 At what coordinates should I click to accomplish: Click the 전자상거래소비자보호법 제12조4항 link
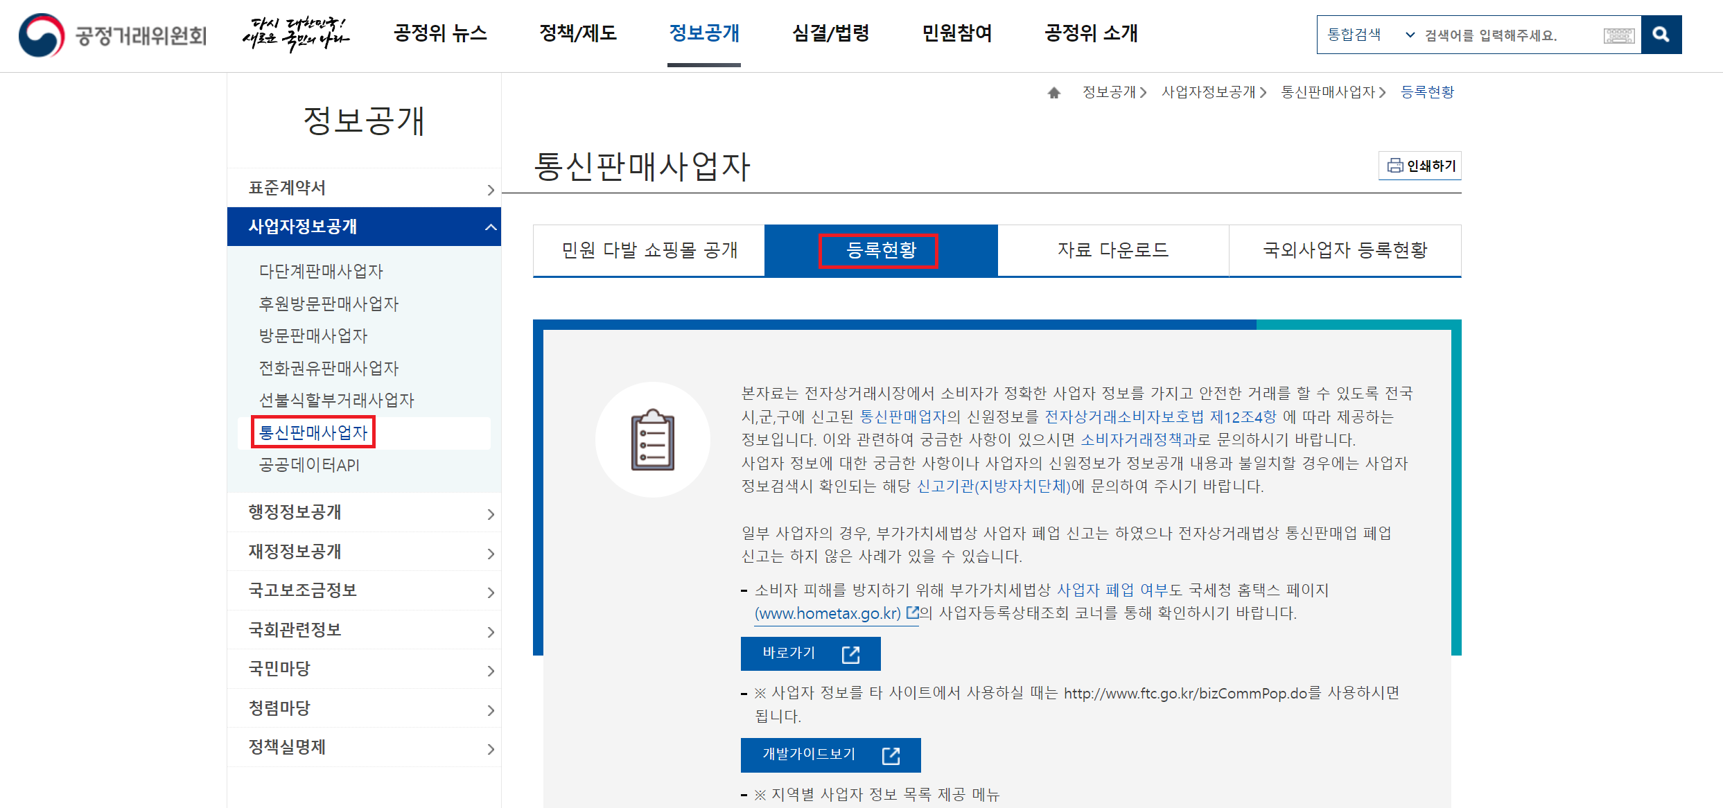click(x=1160, y=416)
